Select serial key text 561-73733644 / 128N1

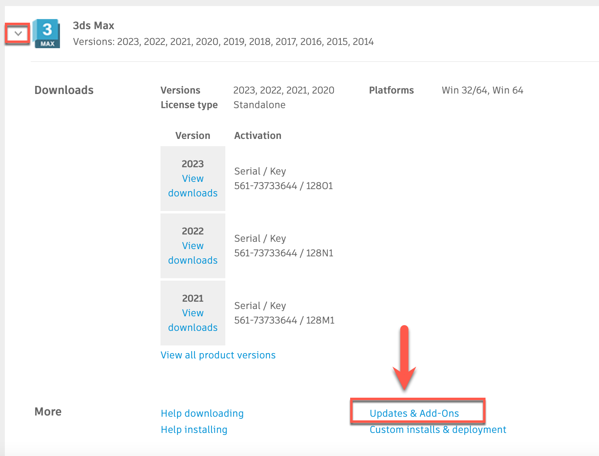(284, 253)
